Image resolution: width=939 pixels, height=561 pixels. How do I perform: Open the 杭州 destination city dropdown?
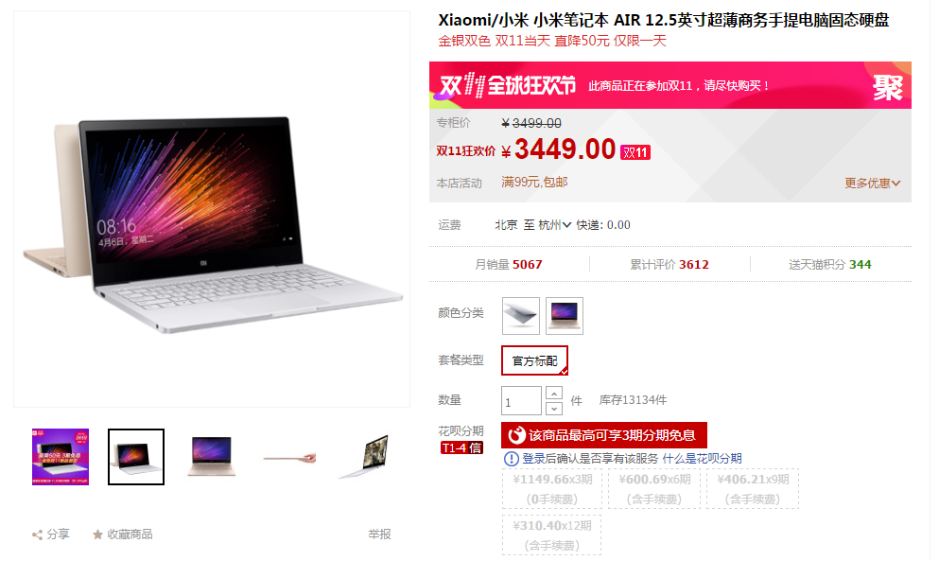tap(554, 225)
